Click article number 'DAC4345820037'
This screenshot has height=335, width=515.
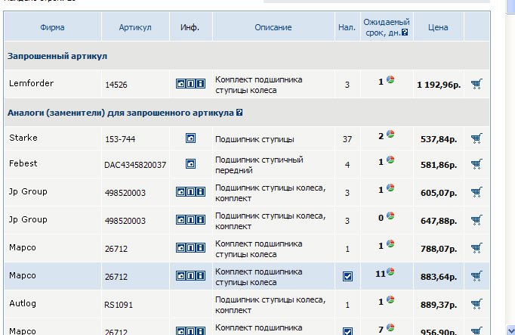tap(135, 165)
